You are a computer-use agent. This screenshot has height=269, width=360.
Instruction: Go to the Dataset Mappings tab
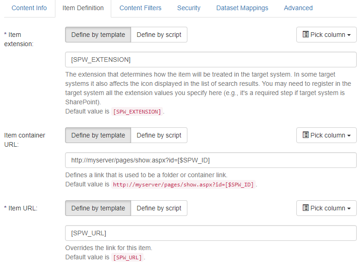click(x=242, y=8)
